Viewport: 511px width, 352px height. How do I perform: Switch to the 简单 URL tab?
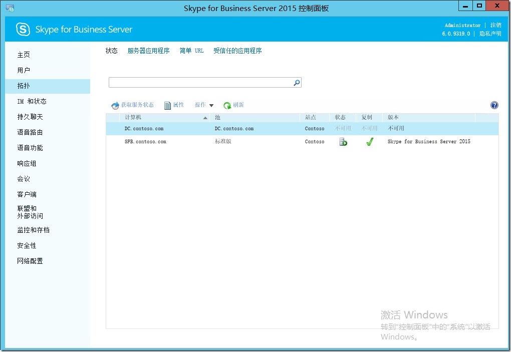[x=191, y=51]
